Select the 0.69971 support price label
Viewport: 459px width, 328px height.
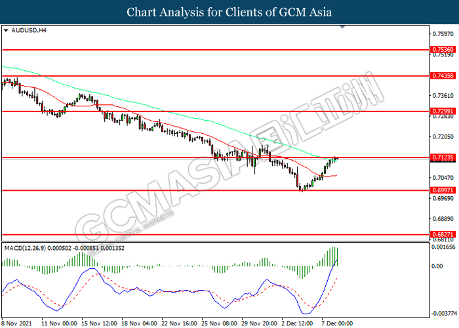tap(443, 190)
